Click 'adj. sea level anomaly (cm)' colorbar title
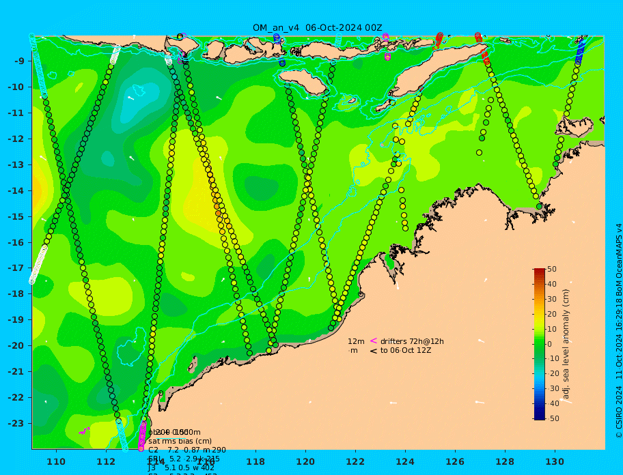Viewport: 623px width, 475px height. pyautogui.click(x=566, y=344)
